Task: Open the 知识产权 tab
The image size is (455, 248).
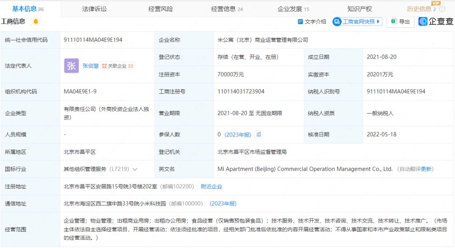Action: point(359,9)
